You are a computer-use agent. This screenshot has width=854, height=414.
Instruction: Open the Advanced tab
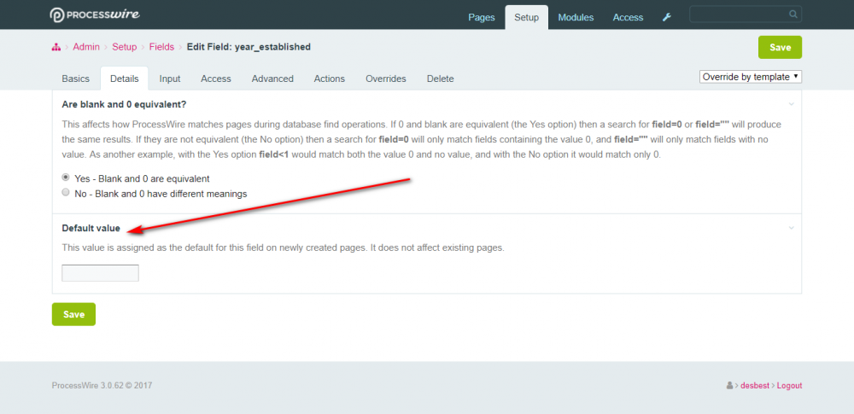tap(272, 79)
